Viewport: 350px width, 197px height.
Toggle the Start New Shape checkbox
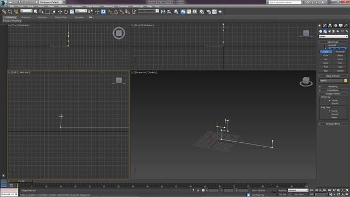point(325,48)
